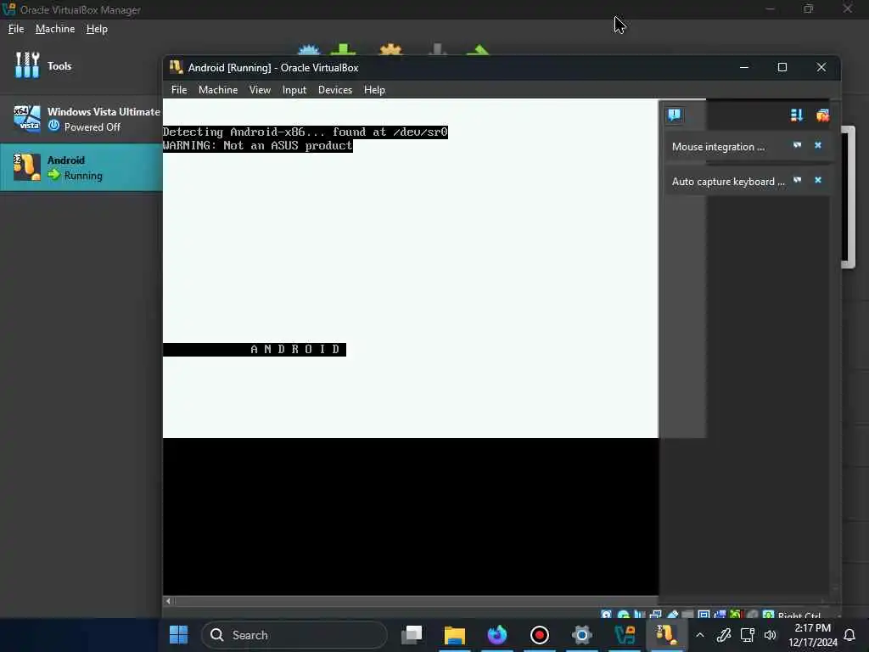Open the notification center icon in VM panel

pyautogui.click(x=675, y=115)
